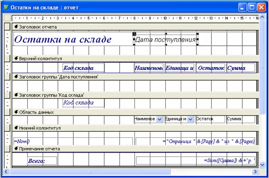
Task: Click the horizontal ruler at mark 5
Action: [x=88, y=18]
